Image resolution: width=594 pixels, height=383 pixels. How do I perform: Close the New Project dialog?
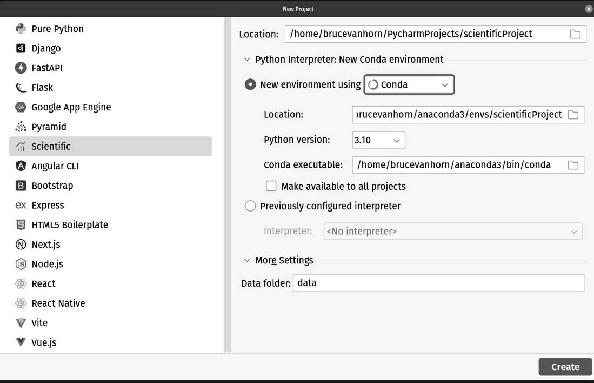(588, 9)
